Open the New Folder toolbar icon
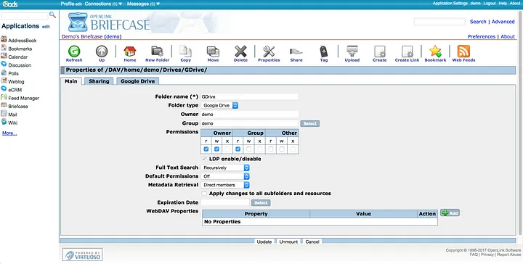Viewport: 523px width, 264px height. [x=157, y=51]
